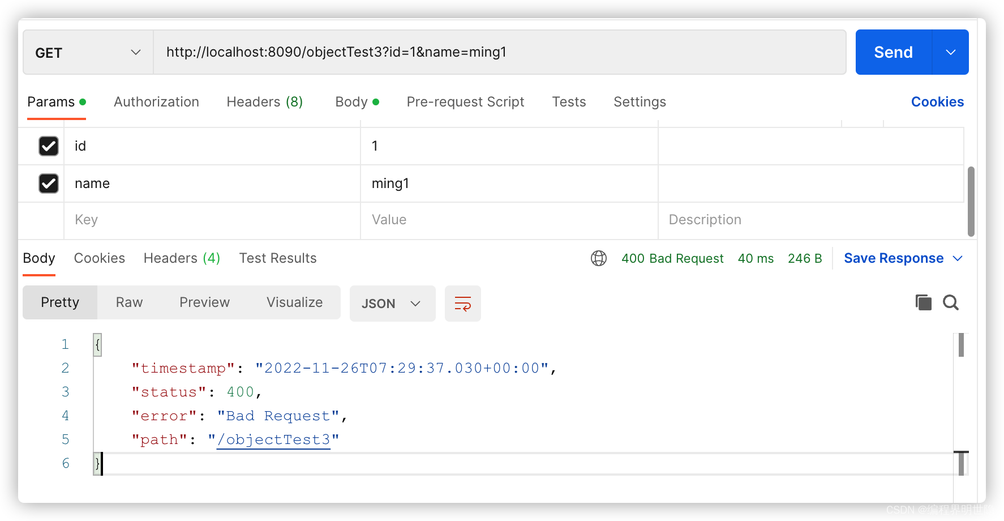Open the Test Results tab
The width and height of the screenshot is (1004, 521).
coord(277,258)
